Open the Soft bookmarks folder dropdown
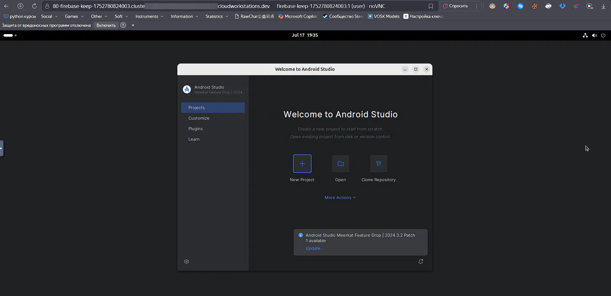Image resolution: width=611 pixels, height=296 pixels. [121, 16]
